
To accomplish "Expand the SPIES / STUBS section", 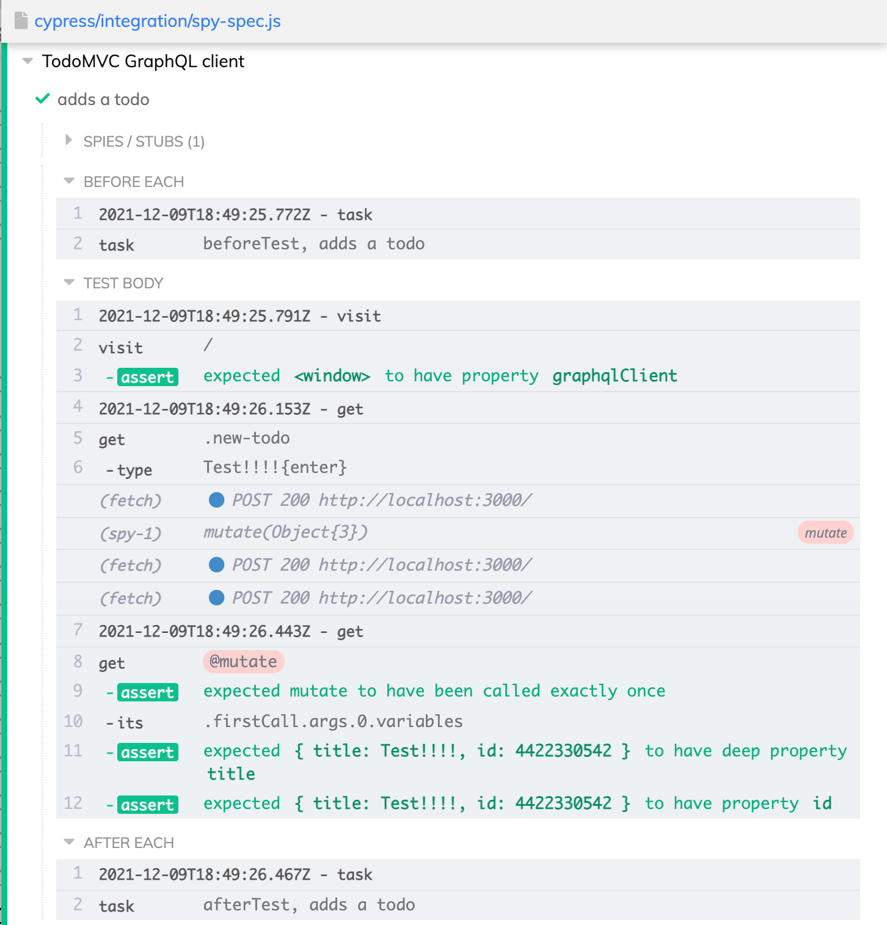I will (68, 140).
